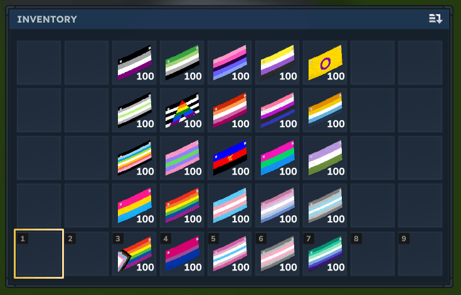461x295 pixels.
Task: Click the highlighted empty hotbar slot 1
Action: point(39,254)
